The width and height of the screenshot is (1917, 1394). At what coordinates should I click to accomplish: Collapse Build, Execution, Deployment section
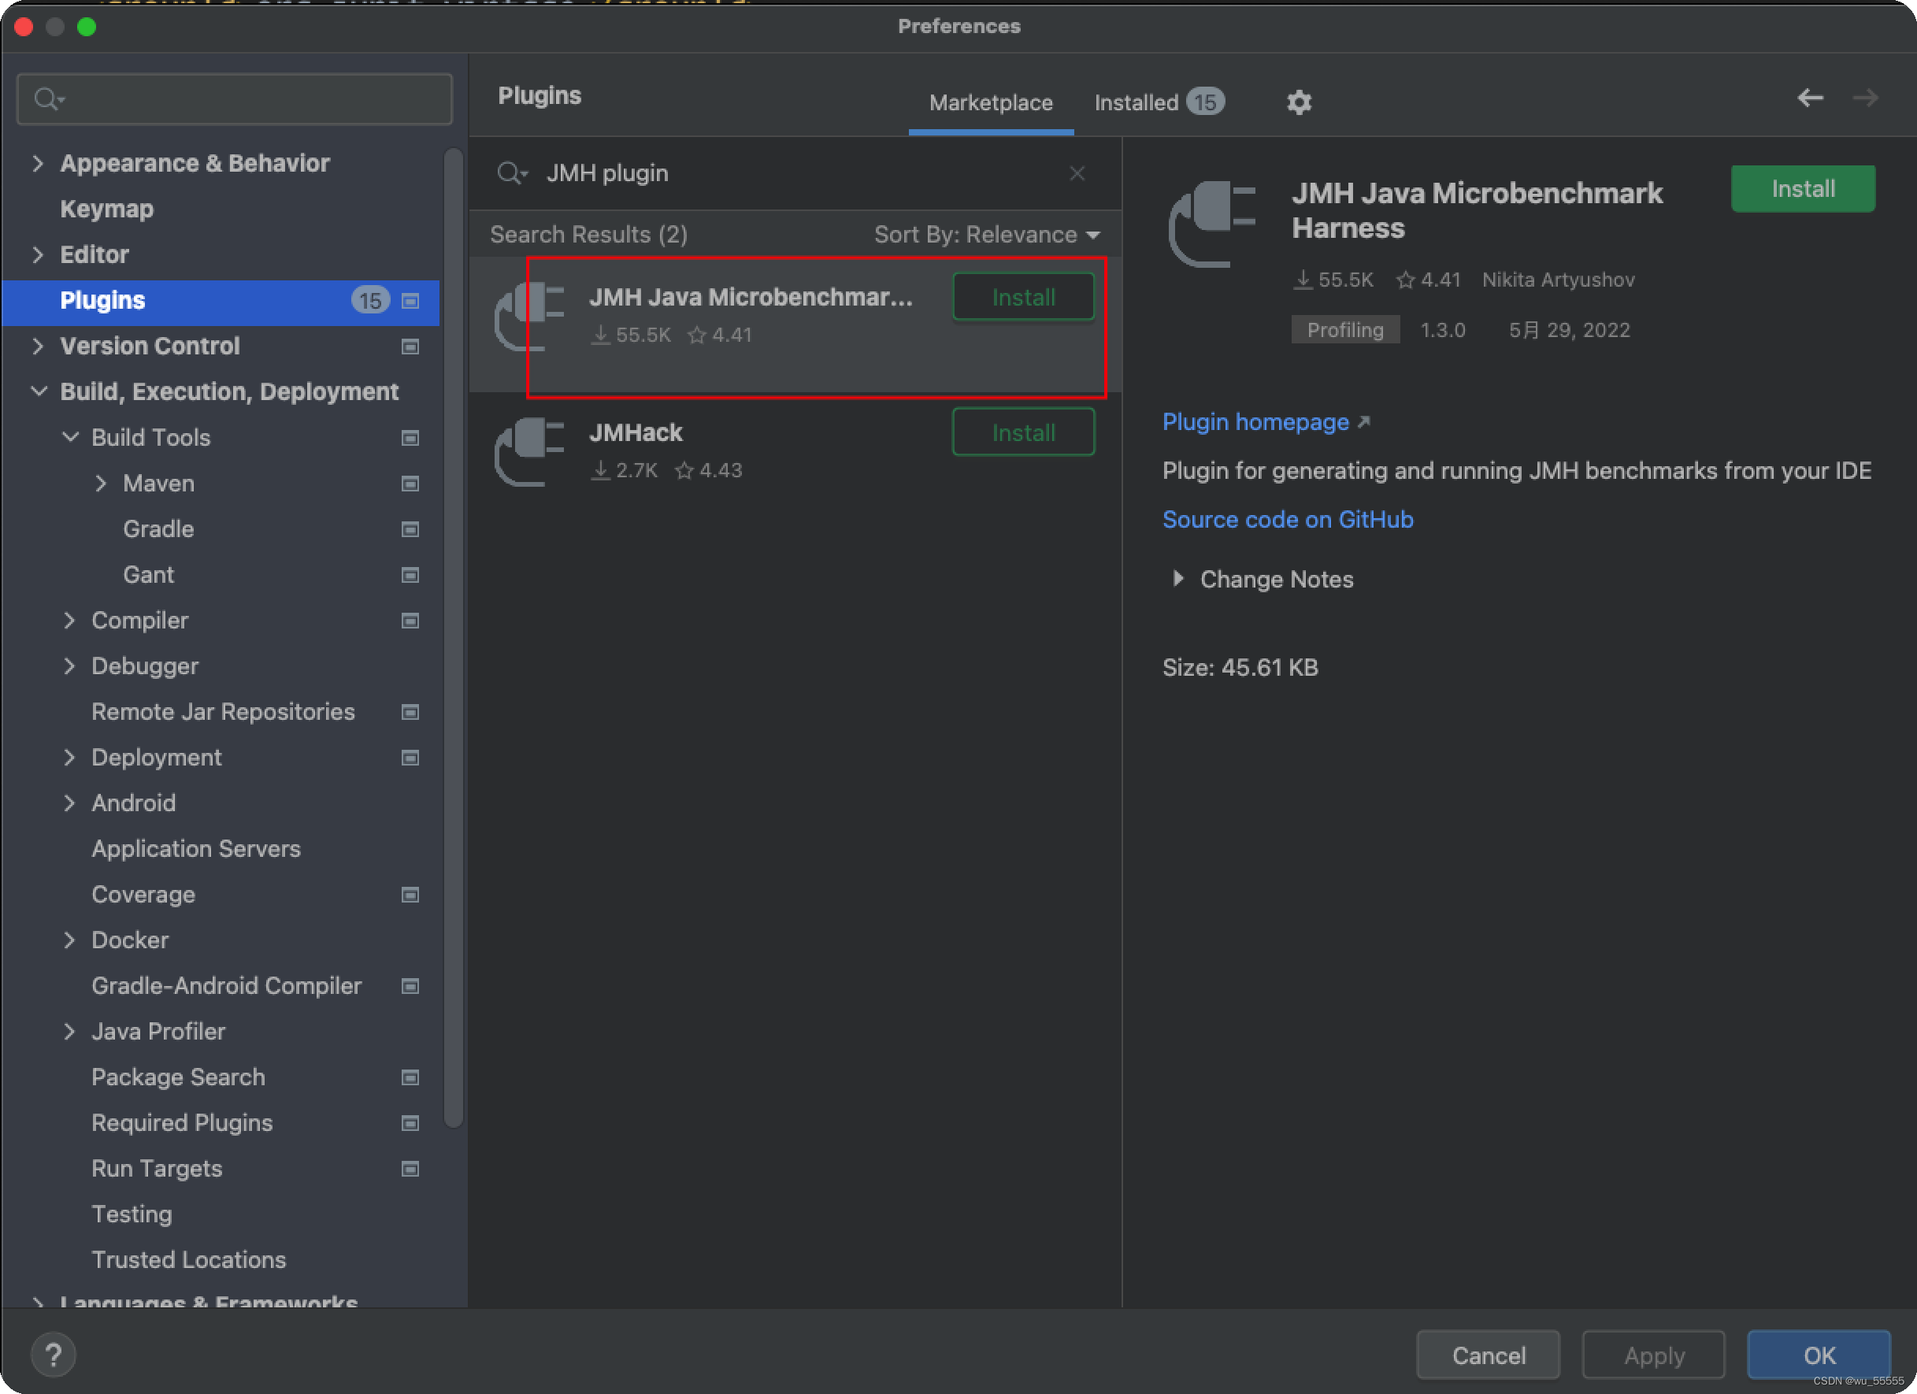pos(38,391)
